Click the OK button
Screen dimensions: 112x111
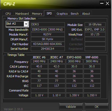(97, 107)
